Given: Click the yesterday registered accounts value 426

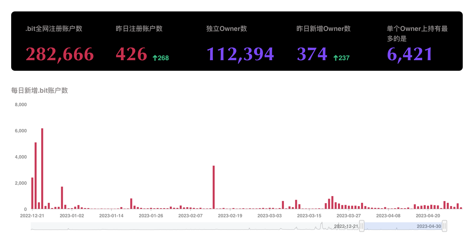Looking at the screenshot, I should pyautogui.click(x=131, y=54).
